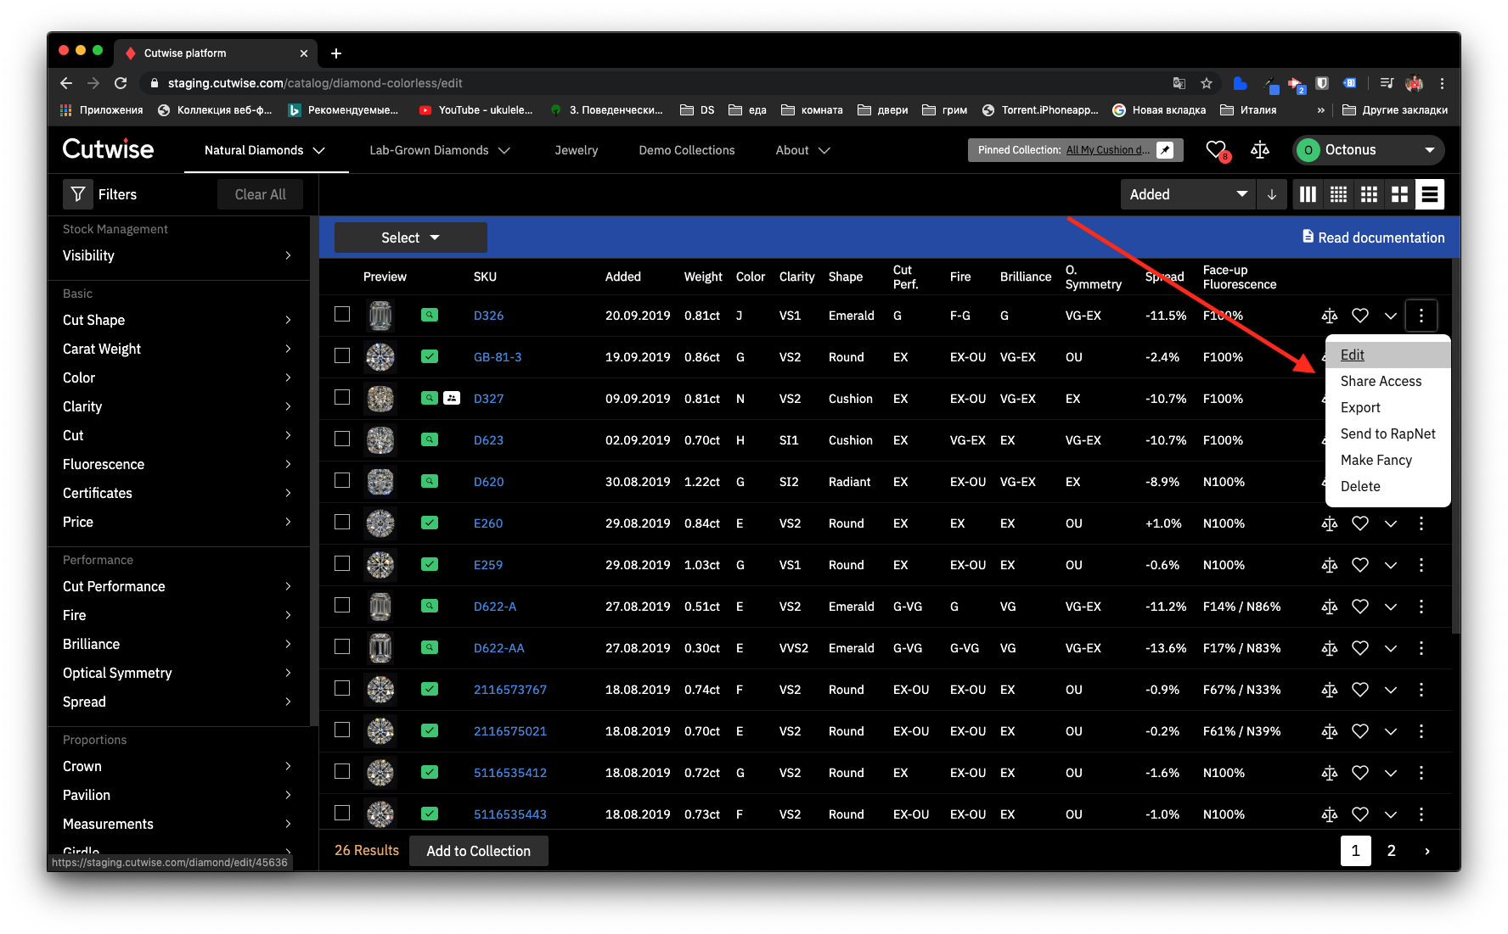Open the diamond thumbnail for D622-AA
1508x934 pixels.
(380, 648)
